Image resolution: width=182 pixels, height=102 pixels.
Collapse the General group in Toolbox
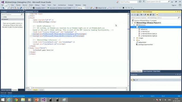click(2, 19)
